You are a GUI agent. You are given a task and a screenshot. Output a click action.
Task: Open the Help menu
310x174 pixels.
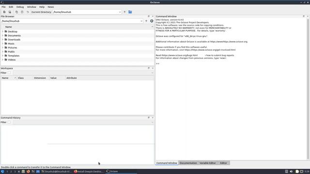(x=42, y=7)
